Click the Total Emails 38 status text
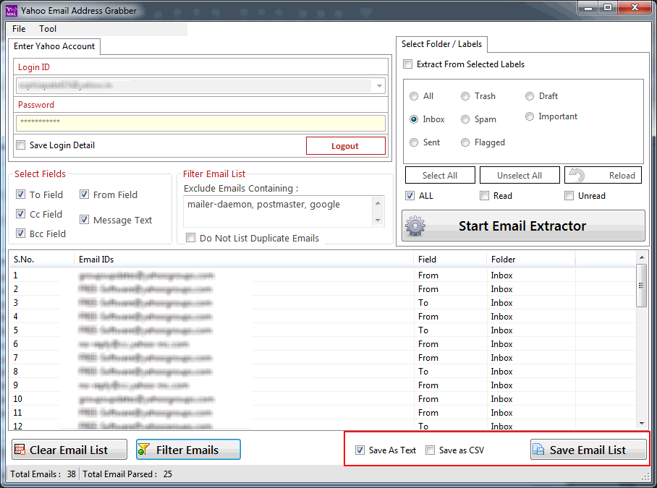The height and width of the screenshot is (488, 657). click(x=43, y=474)
